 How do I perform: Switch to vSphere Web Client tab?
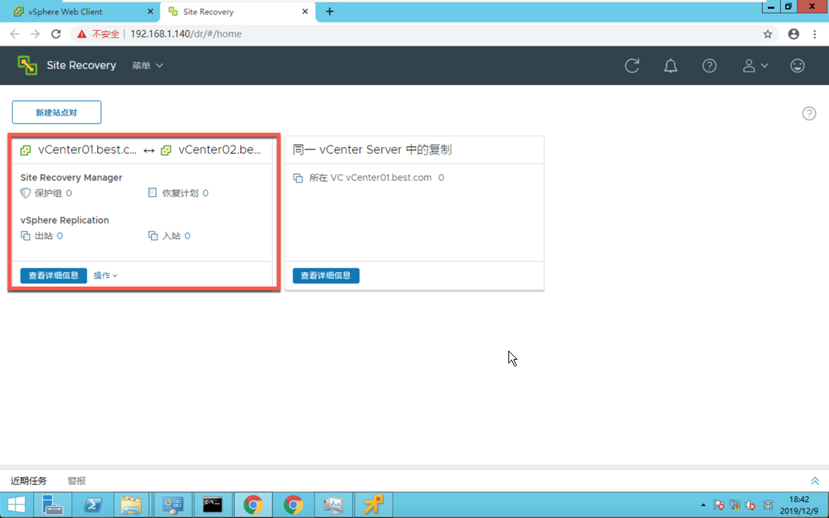(x=79, y=11)
